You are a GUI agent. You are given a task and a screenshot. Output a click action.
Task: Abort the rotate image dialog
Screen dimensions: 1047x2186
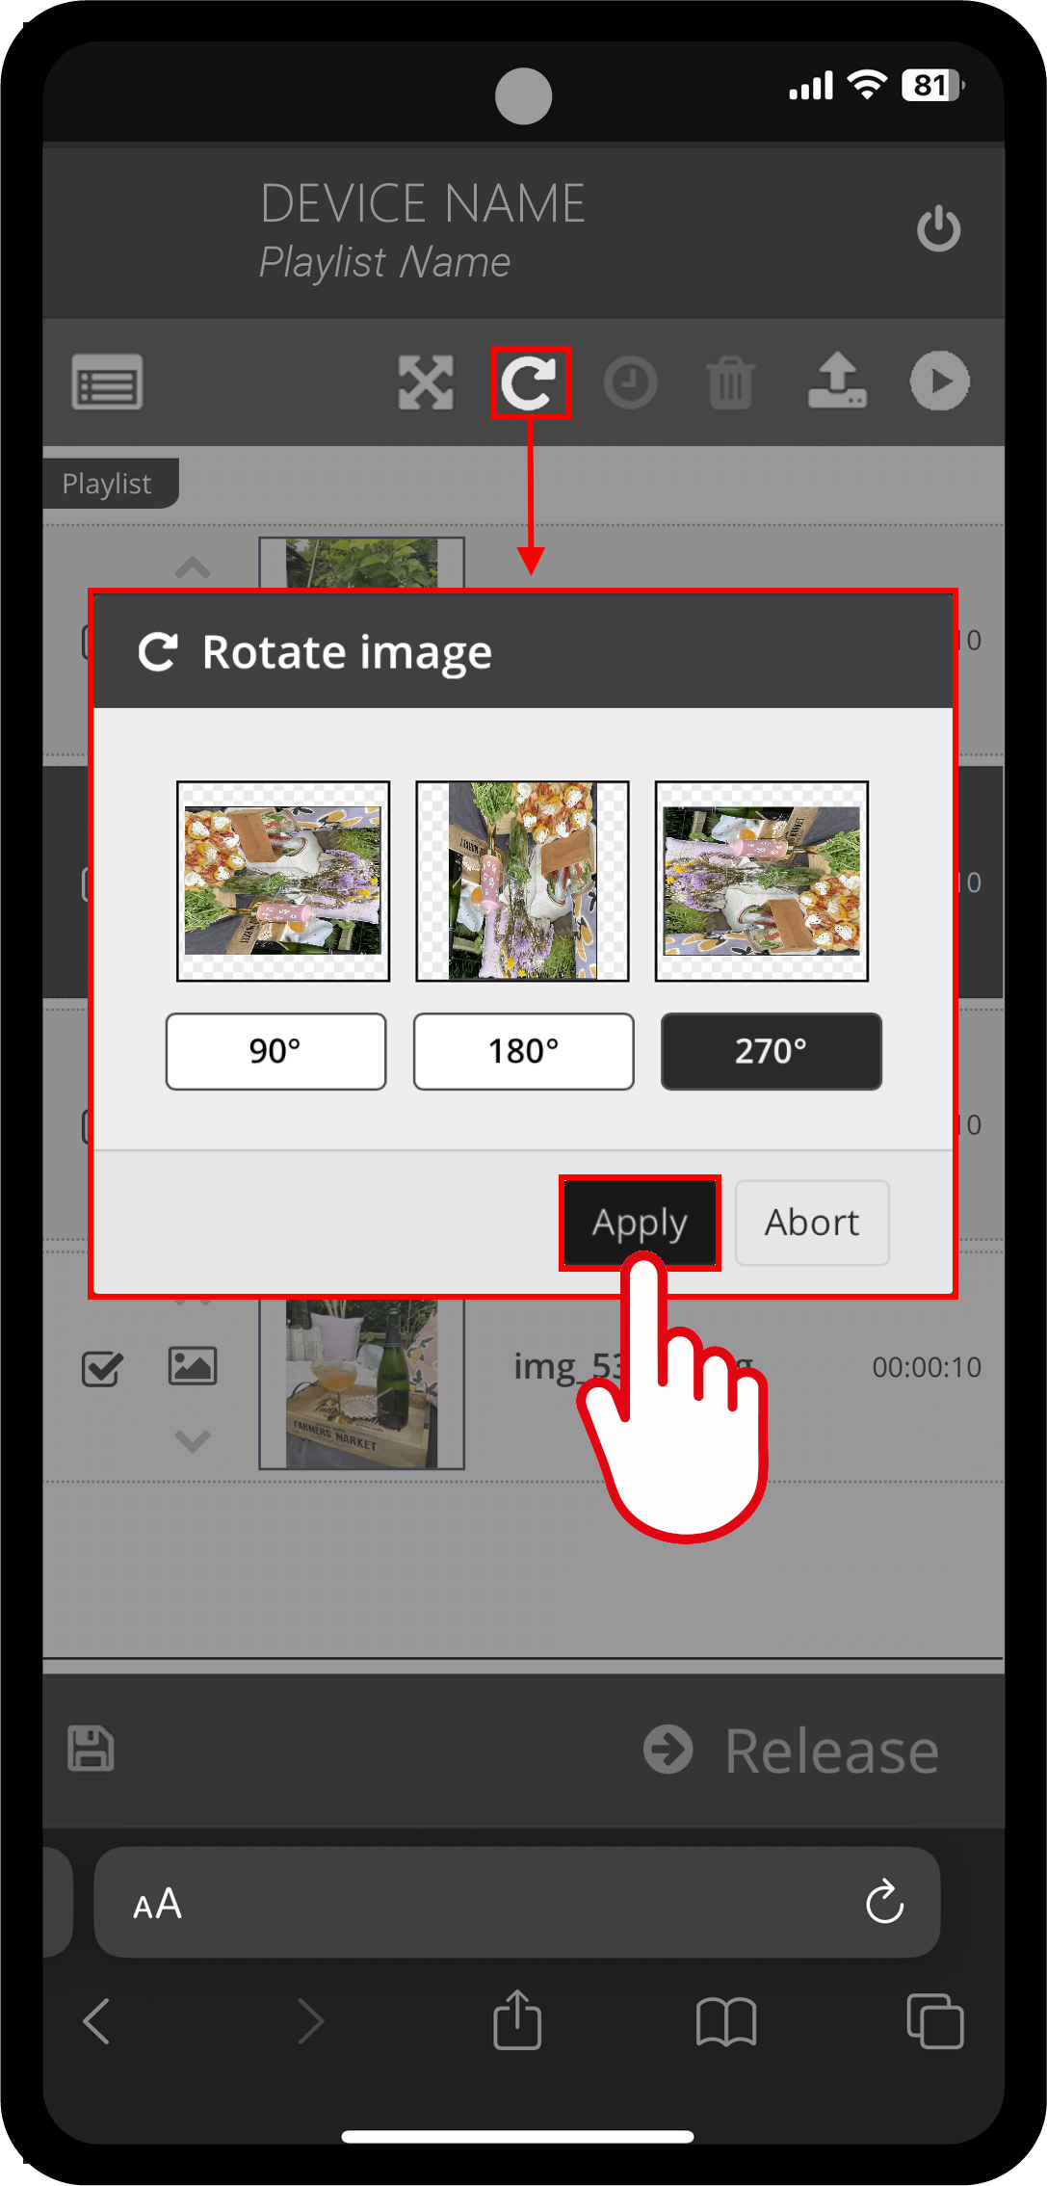pyautogui.click(x=812, y=1223)
